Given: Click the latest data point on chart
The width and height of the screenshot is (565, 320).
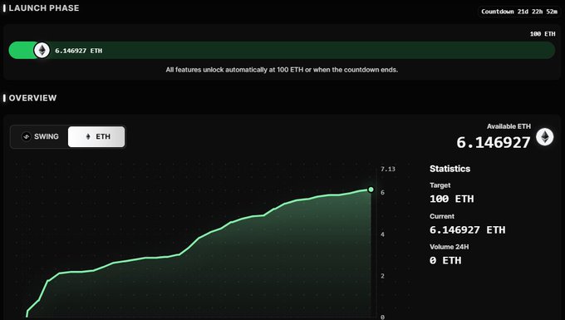Looking at the screenshot, I should click(x=371, y=190).
